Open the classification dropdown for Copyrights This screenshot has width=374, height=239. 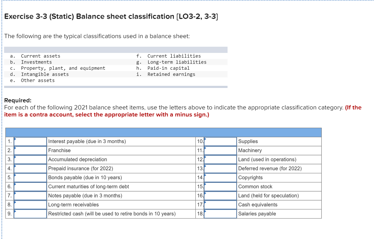coord(221,177)
